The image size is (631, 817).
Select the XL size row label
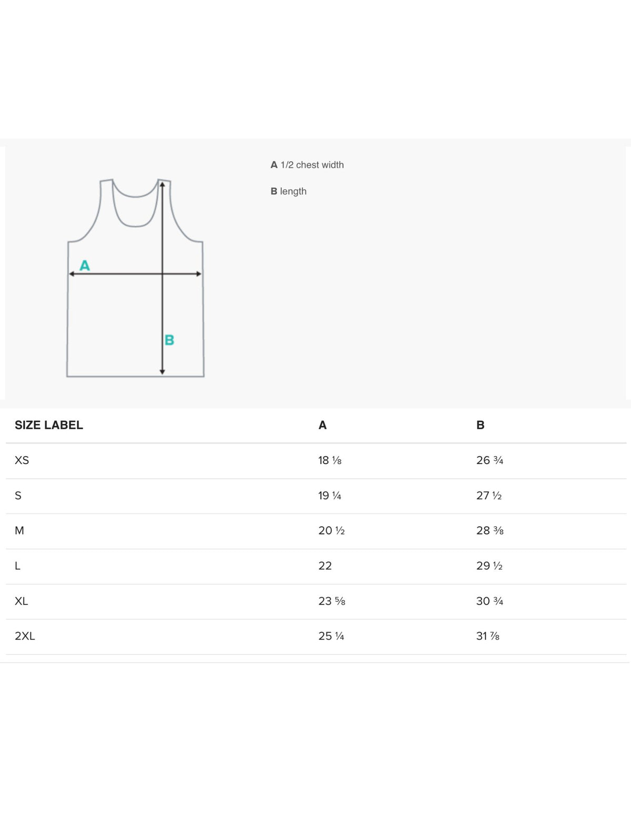(x=22, y=601)
